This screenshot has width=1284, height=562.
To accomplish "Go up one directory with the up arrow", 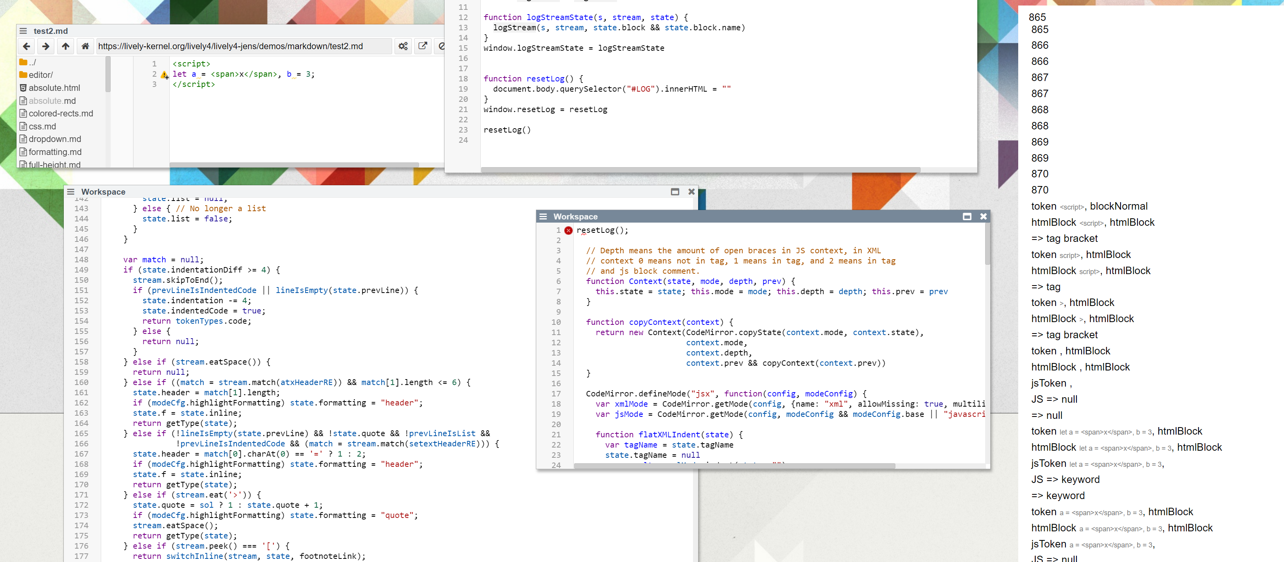I will [x=65, y=46].
